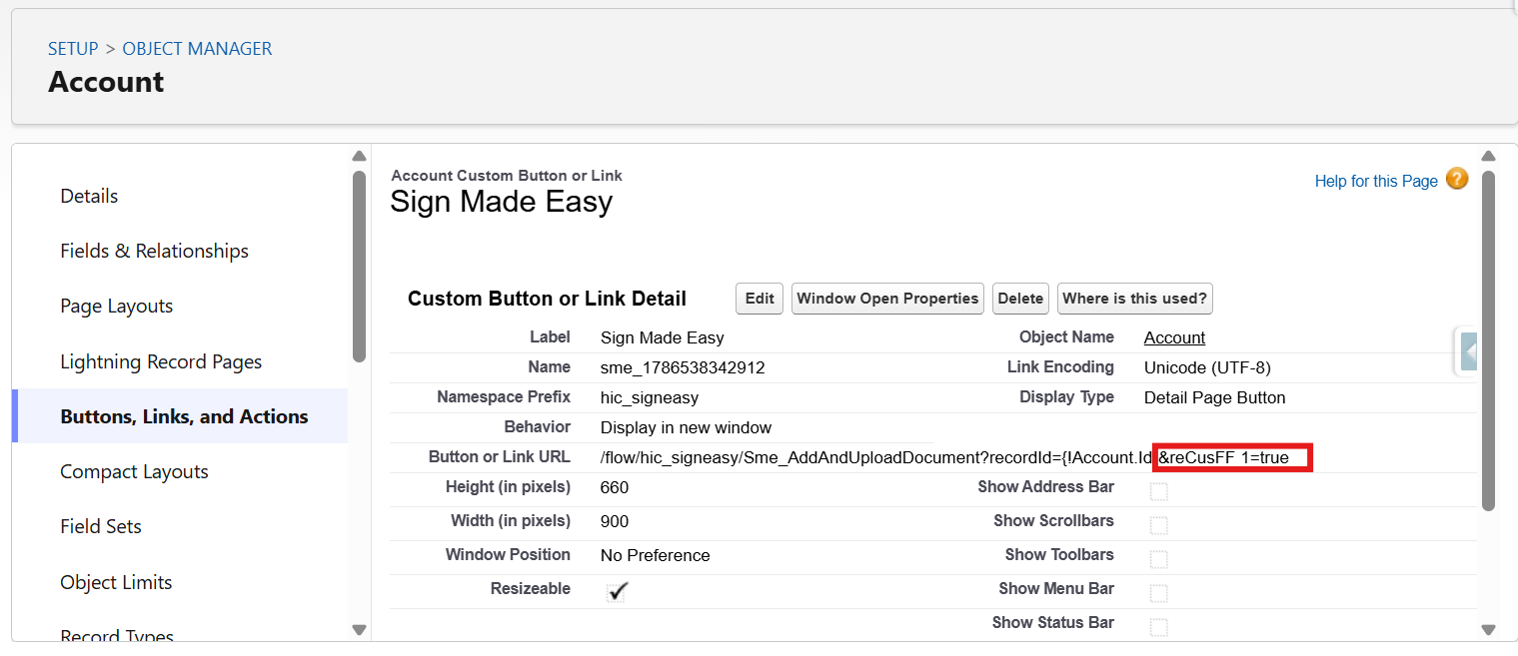Click the Window Open Properties button
This screenshot has height=656, width=1518.
[x=887, y=299]
